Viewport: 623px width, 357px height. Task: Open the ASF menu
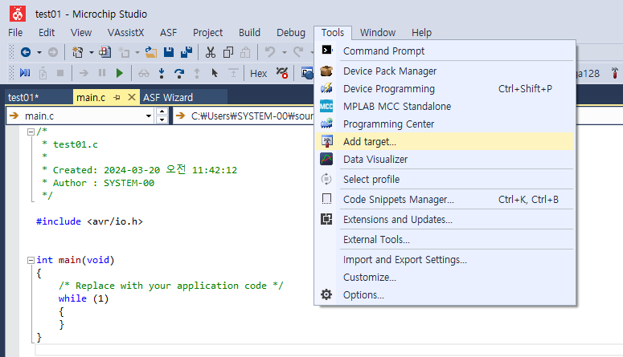click(x=168, y=33)
